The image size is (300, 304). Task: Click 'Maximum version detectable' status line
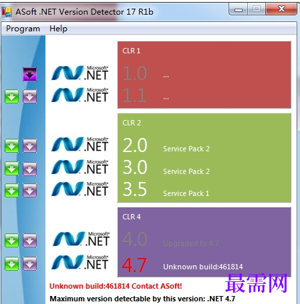142,299
